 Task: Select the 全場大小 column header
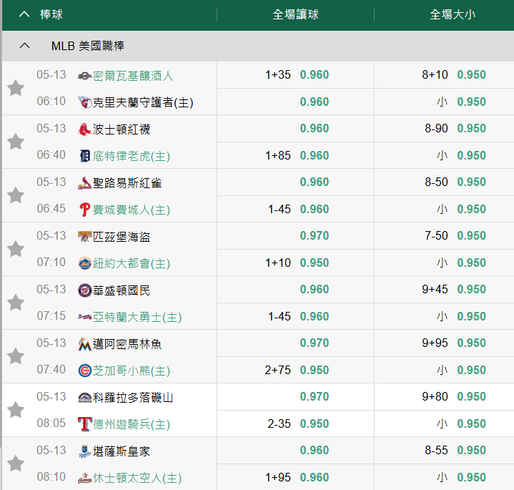click(x=453, y=14)
